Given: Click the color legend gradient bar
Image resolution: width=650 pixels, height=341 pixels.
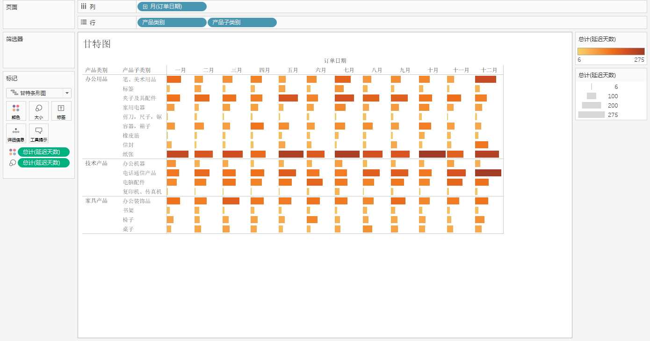Looking at the screenshot, I should 611,51.
